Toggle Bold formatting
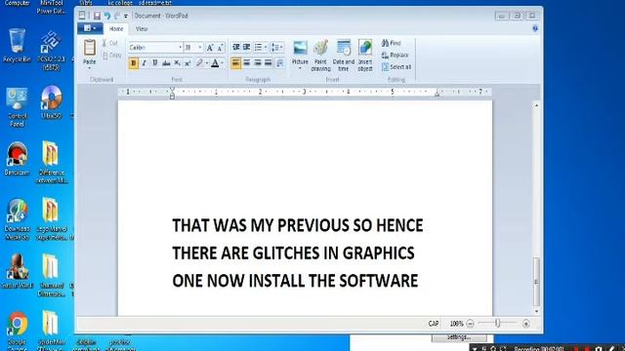Viewport: 625px width, 351px height. tap(134, 63)
